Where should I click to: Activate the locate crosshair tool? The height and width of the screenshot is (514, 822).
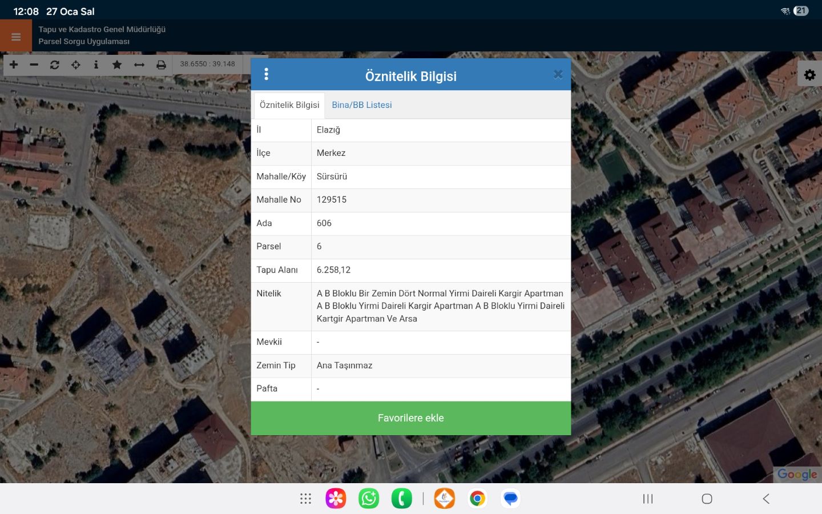[76, 65]
